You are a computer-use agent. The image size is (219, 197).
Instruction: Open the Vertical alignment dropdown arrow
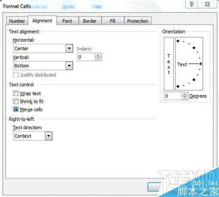coord(69,66)
